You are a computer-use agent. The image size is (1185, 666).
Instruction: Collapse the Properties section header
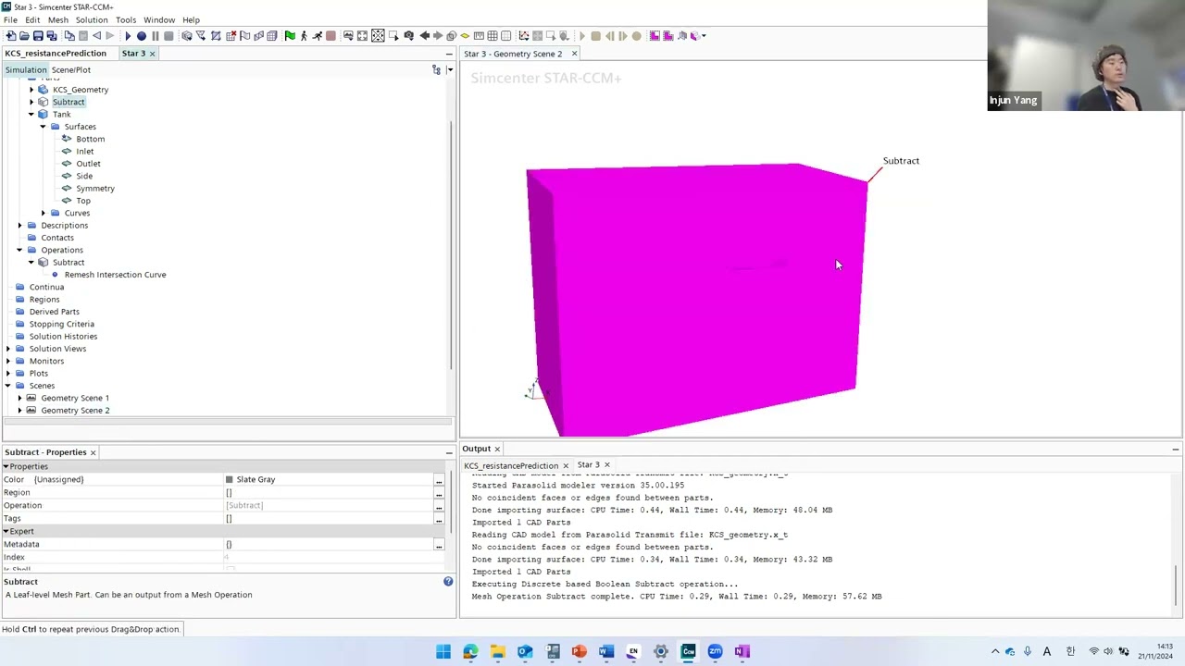click(x=6, y=467)
